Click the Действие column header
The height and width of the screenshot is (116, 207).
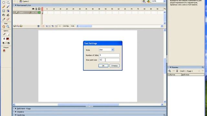[x=193, y=75]
